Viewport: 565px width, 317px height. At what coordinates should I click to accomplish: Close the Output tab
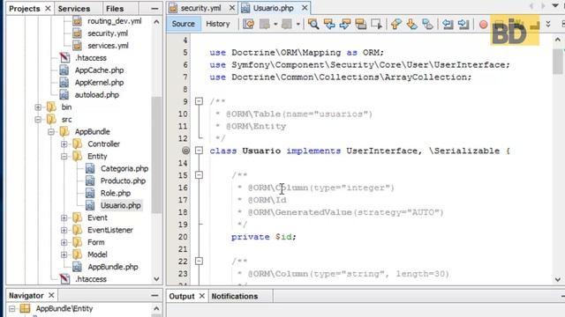pyautogui.click(x=202, y=296)
